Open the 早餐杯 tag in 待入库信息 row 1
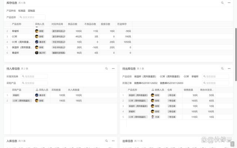The height and width of the screenshot is (148, 237). pyautogui.click(x=16, y=95)
